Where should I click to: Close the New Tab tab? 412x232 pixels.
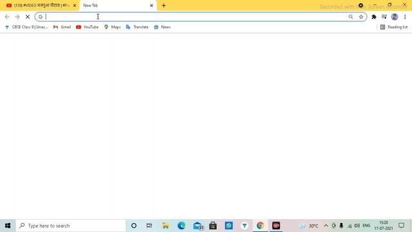click(x=151, y=5)
